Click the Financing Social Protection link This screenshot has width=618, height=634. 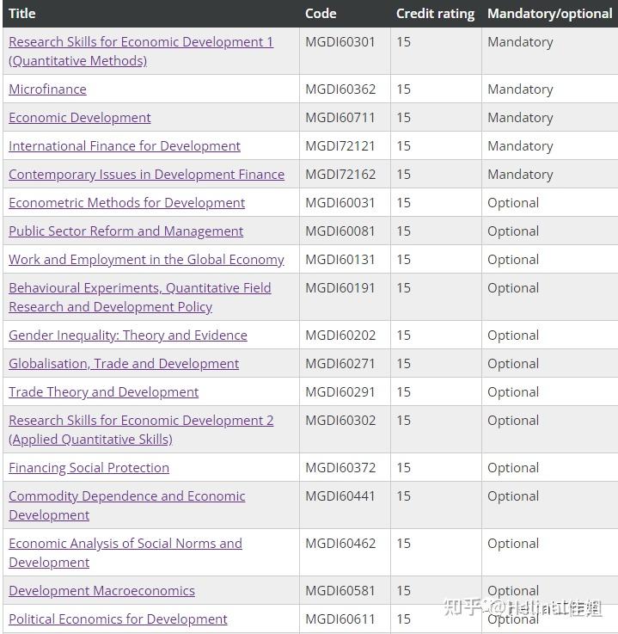(89, 468)
